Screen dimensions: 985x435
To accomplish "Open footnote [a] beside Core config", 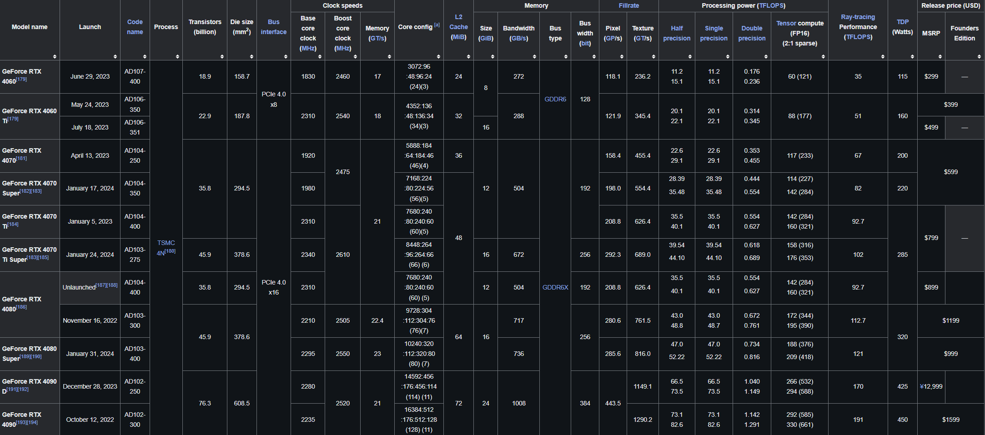I will pos(437,25).
